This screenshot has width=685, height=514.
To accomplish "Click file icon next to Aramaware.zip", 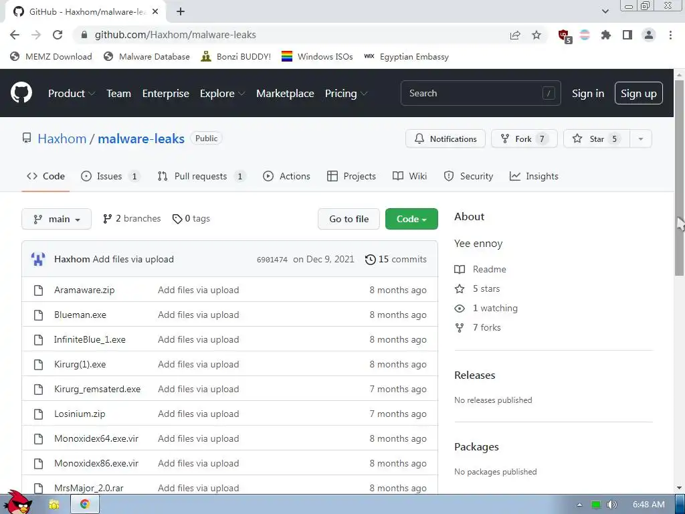I will click(x=38, y=290).
